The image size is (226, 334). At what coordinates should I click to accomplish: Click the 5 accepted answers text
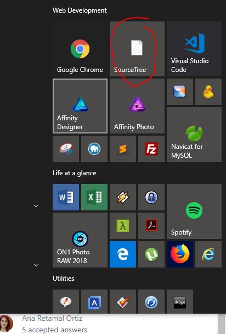[x=55, y=330]
